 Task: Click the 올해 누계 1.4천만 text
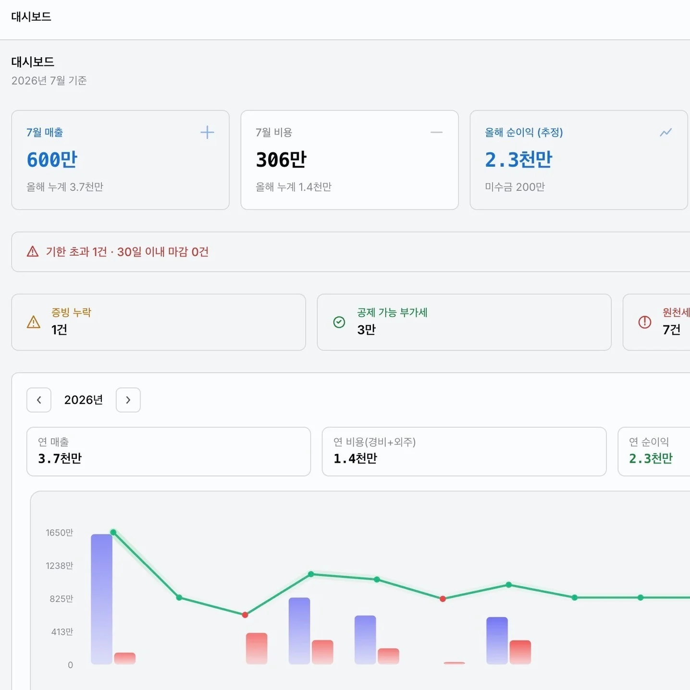pos(294,187)
